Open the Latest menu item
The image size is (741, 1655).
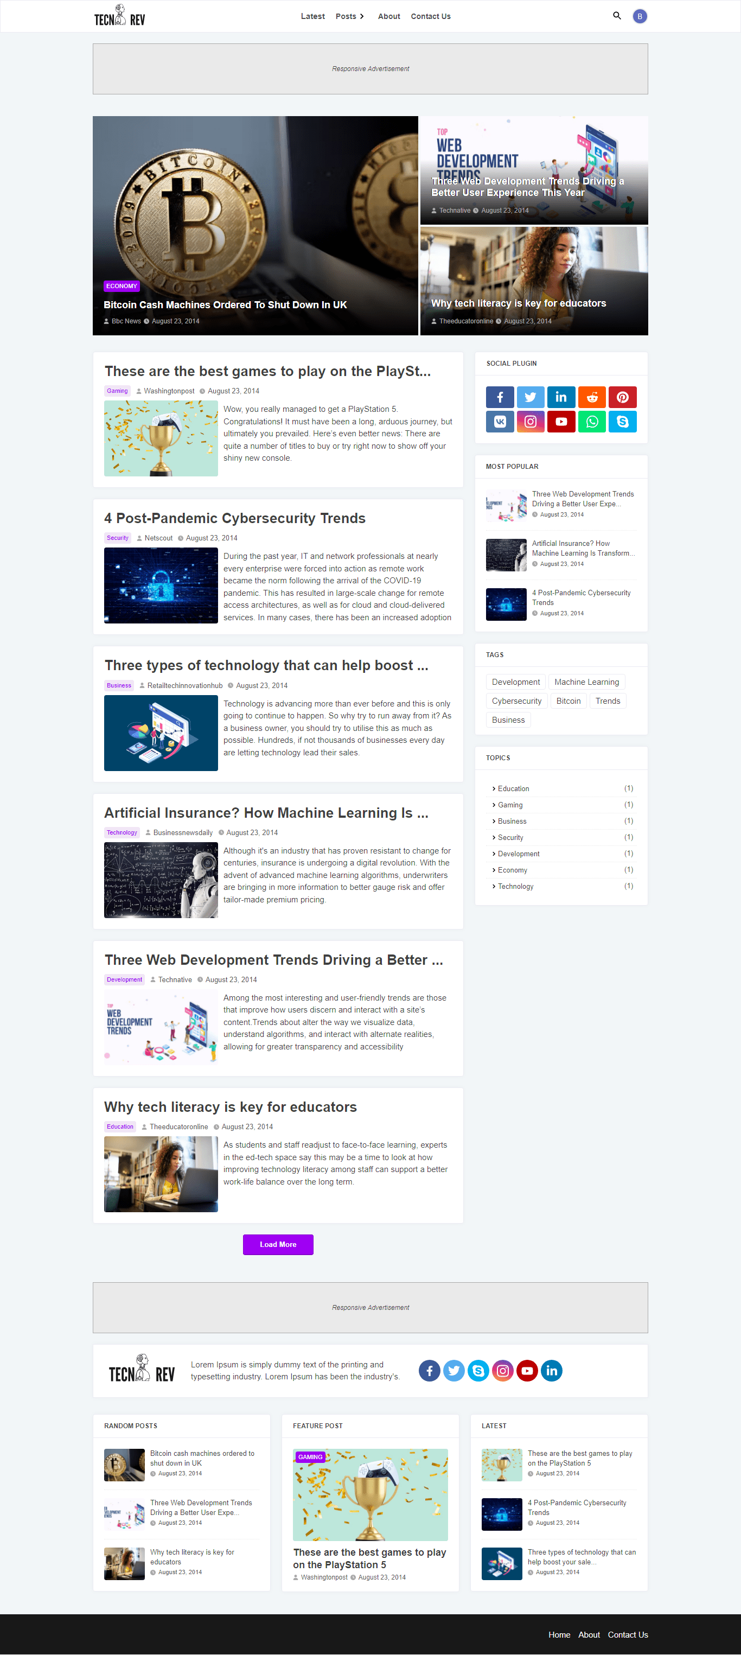[312, 16]
